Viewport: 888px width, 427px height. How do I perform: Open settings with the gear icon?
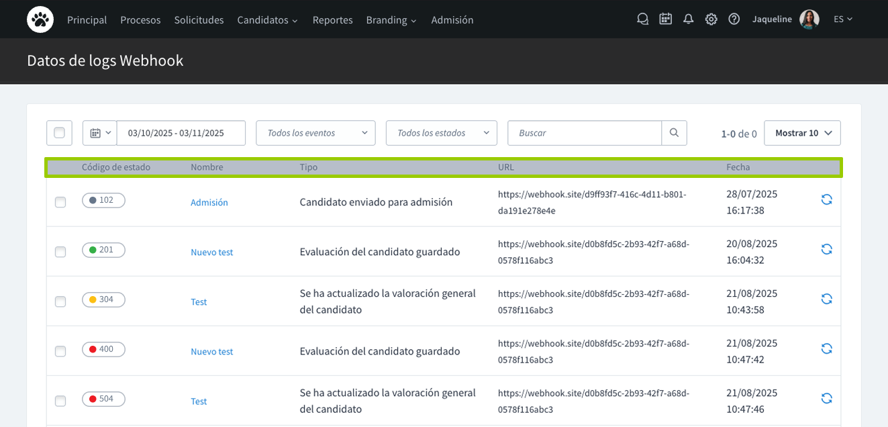coord(711,19)
